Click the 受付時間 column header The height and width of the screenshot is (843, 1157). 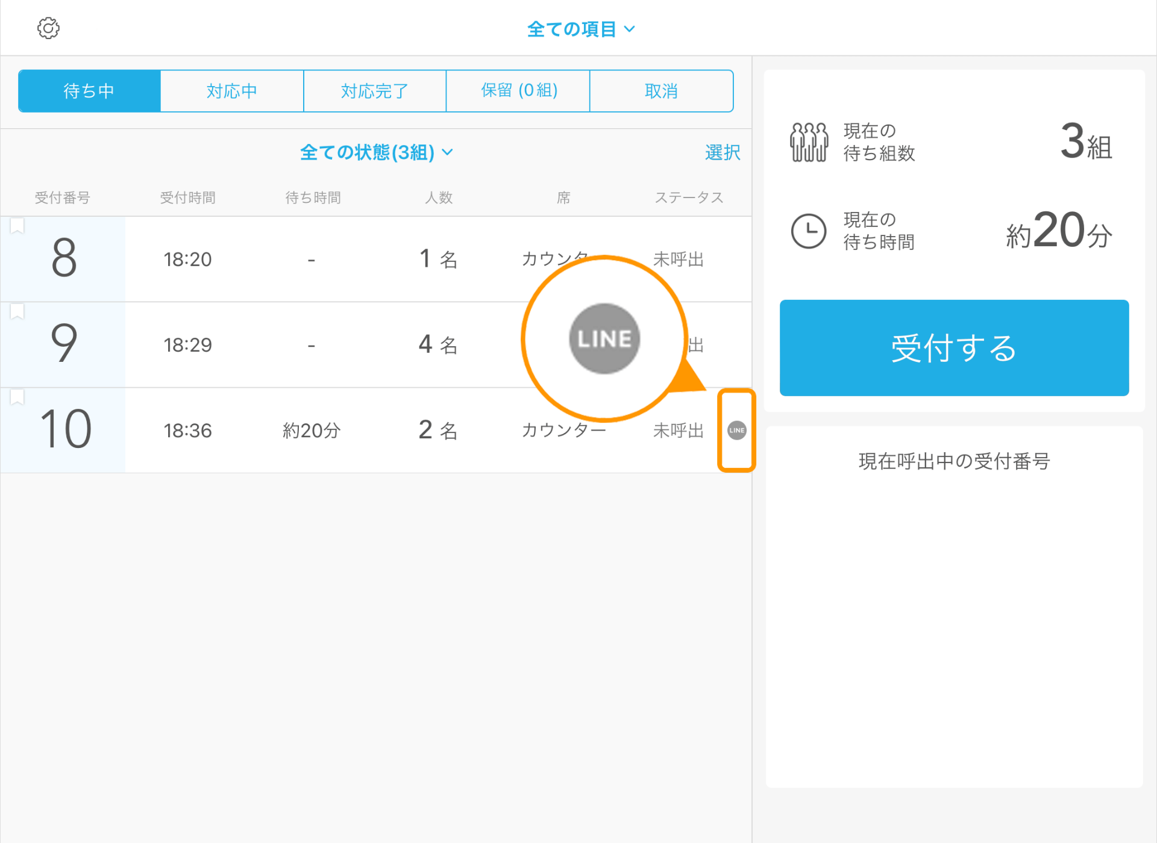click(x=187, y=198)
